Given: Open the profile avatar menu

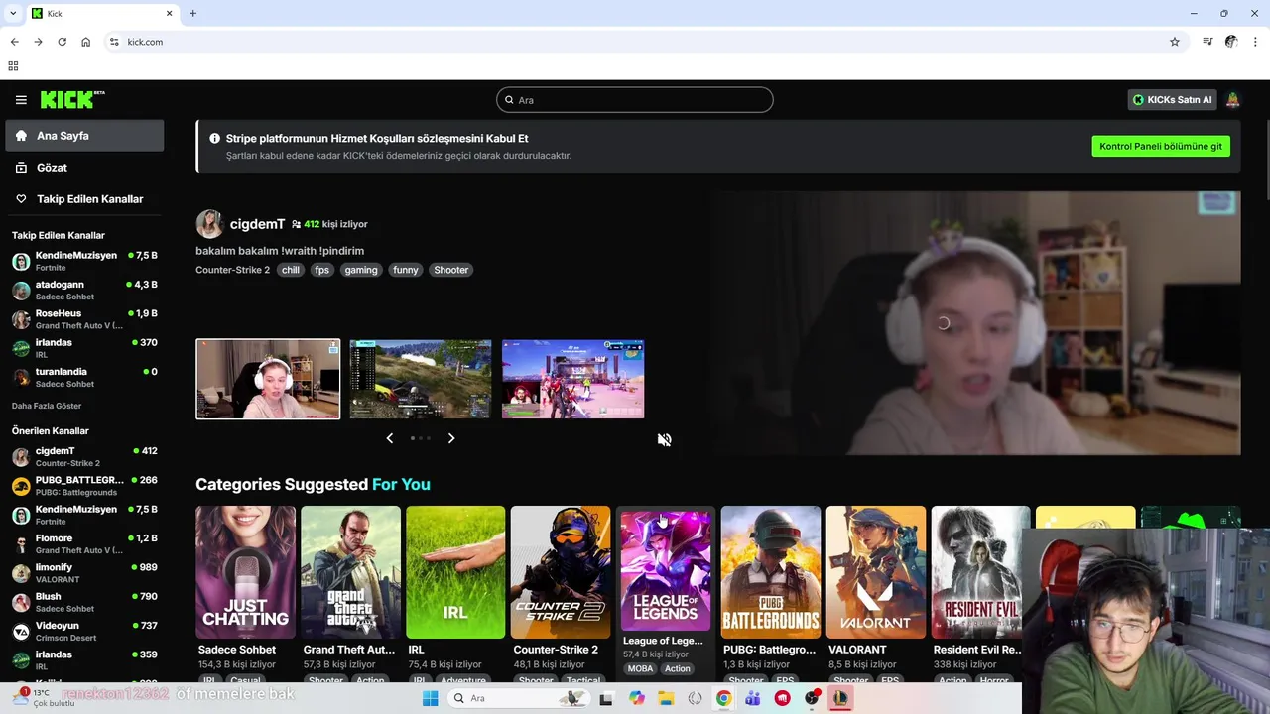Looking at the screenshot, I should [1232, 100].
